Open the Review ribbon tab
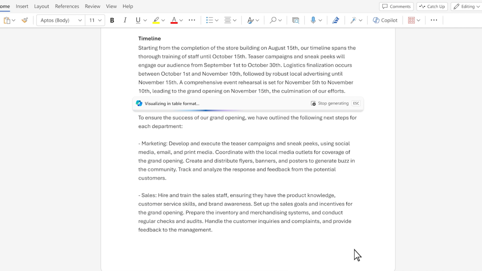The image size is (482, 271). point(92,6)
